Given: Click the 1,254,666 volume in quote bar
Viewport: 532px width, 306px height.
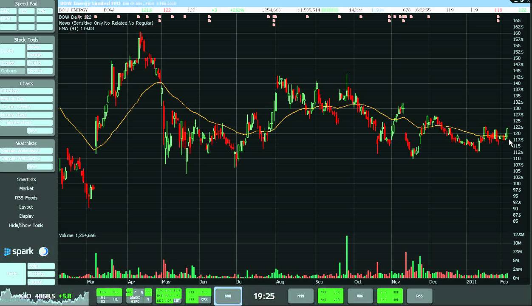Looking at the screenshot, I should [x=271, y=9].
